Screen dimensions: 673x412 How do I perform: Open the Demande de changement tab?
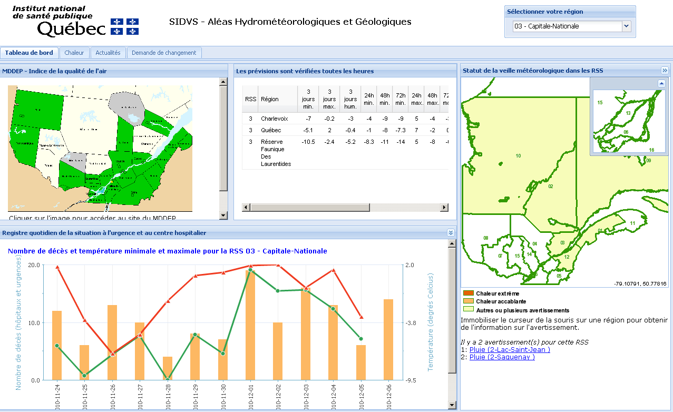pos(164,53)
